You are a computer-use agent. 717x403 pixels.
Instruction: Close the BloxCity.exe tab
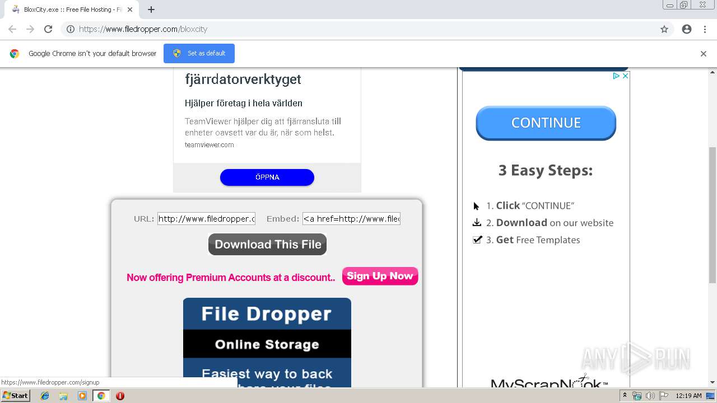pos(130,10)
